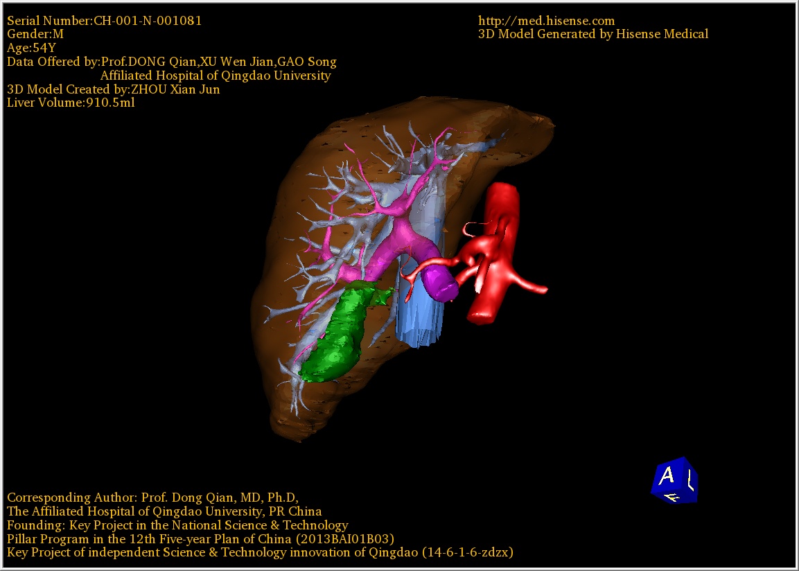This screenshot has width=799, height=571.
Task: Click 'The Affiliated Hospital of Qingdao University, PR China'
Action: pyautogui.click(x=164, y=511)
